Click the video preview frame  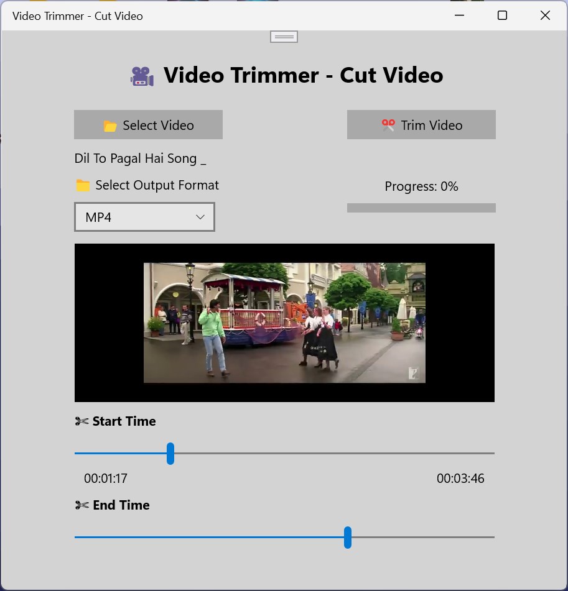click(x=284, y=323)
